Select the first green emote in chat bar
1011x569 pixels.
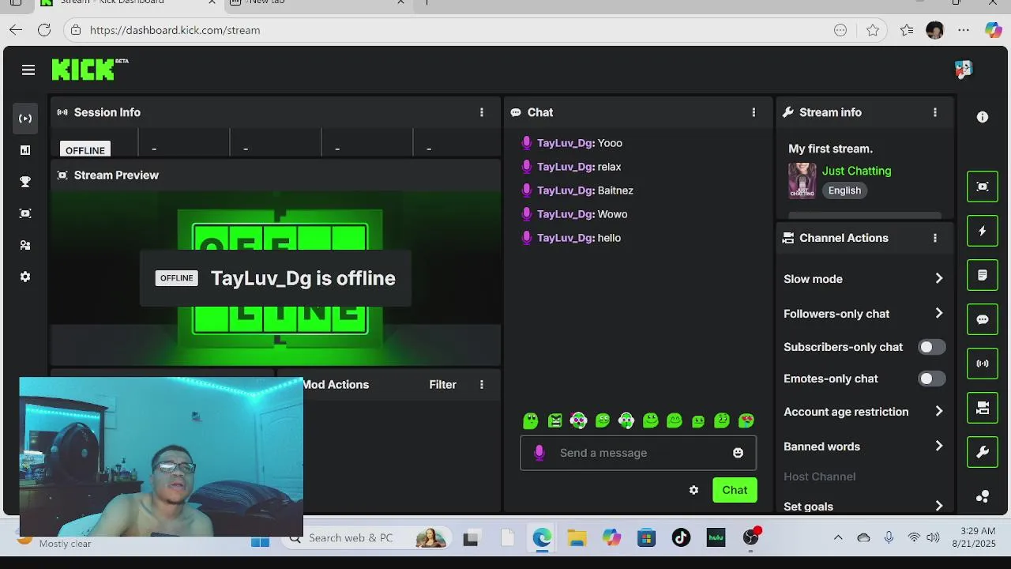(x=531, y=420)
